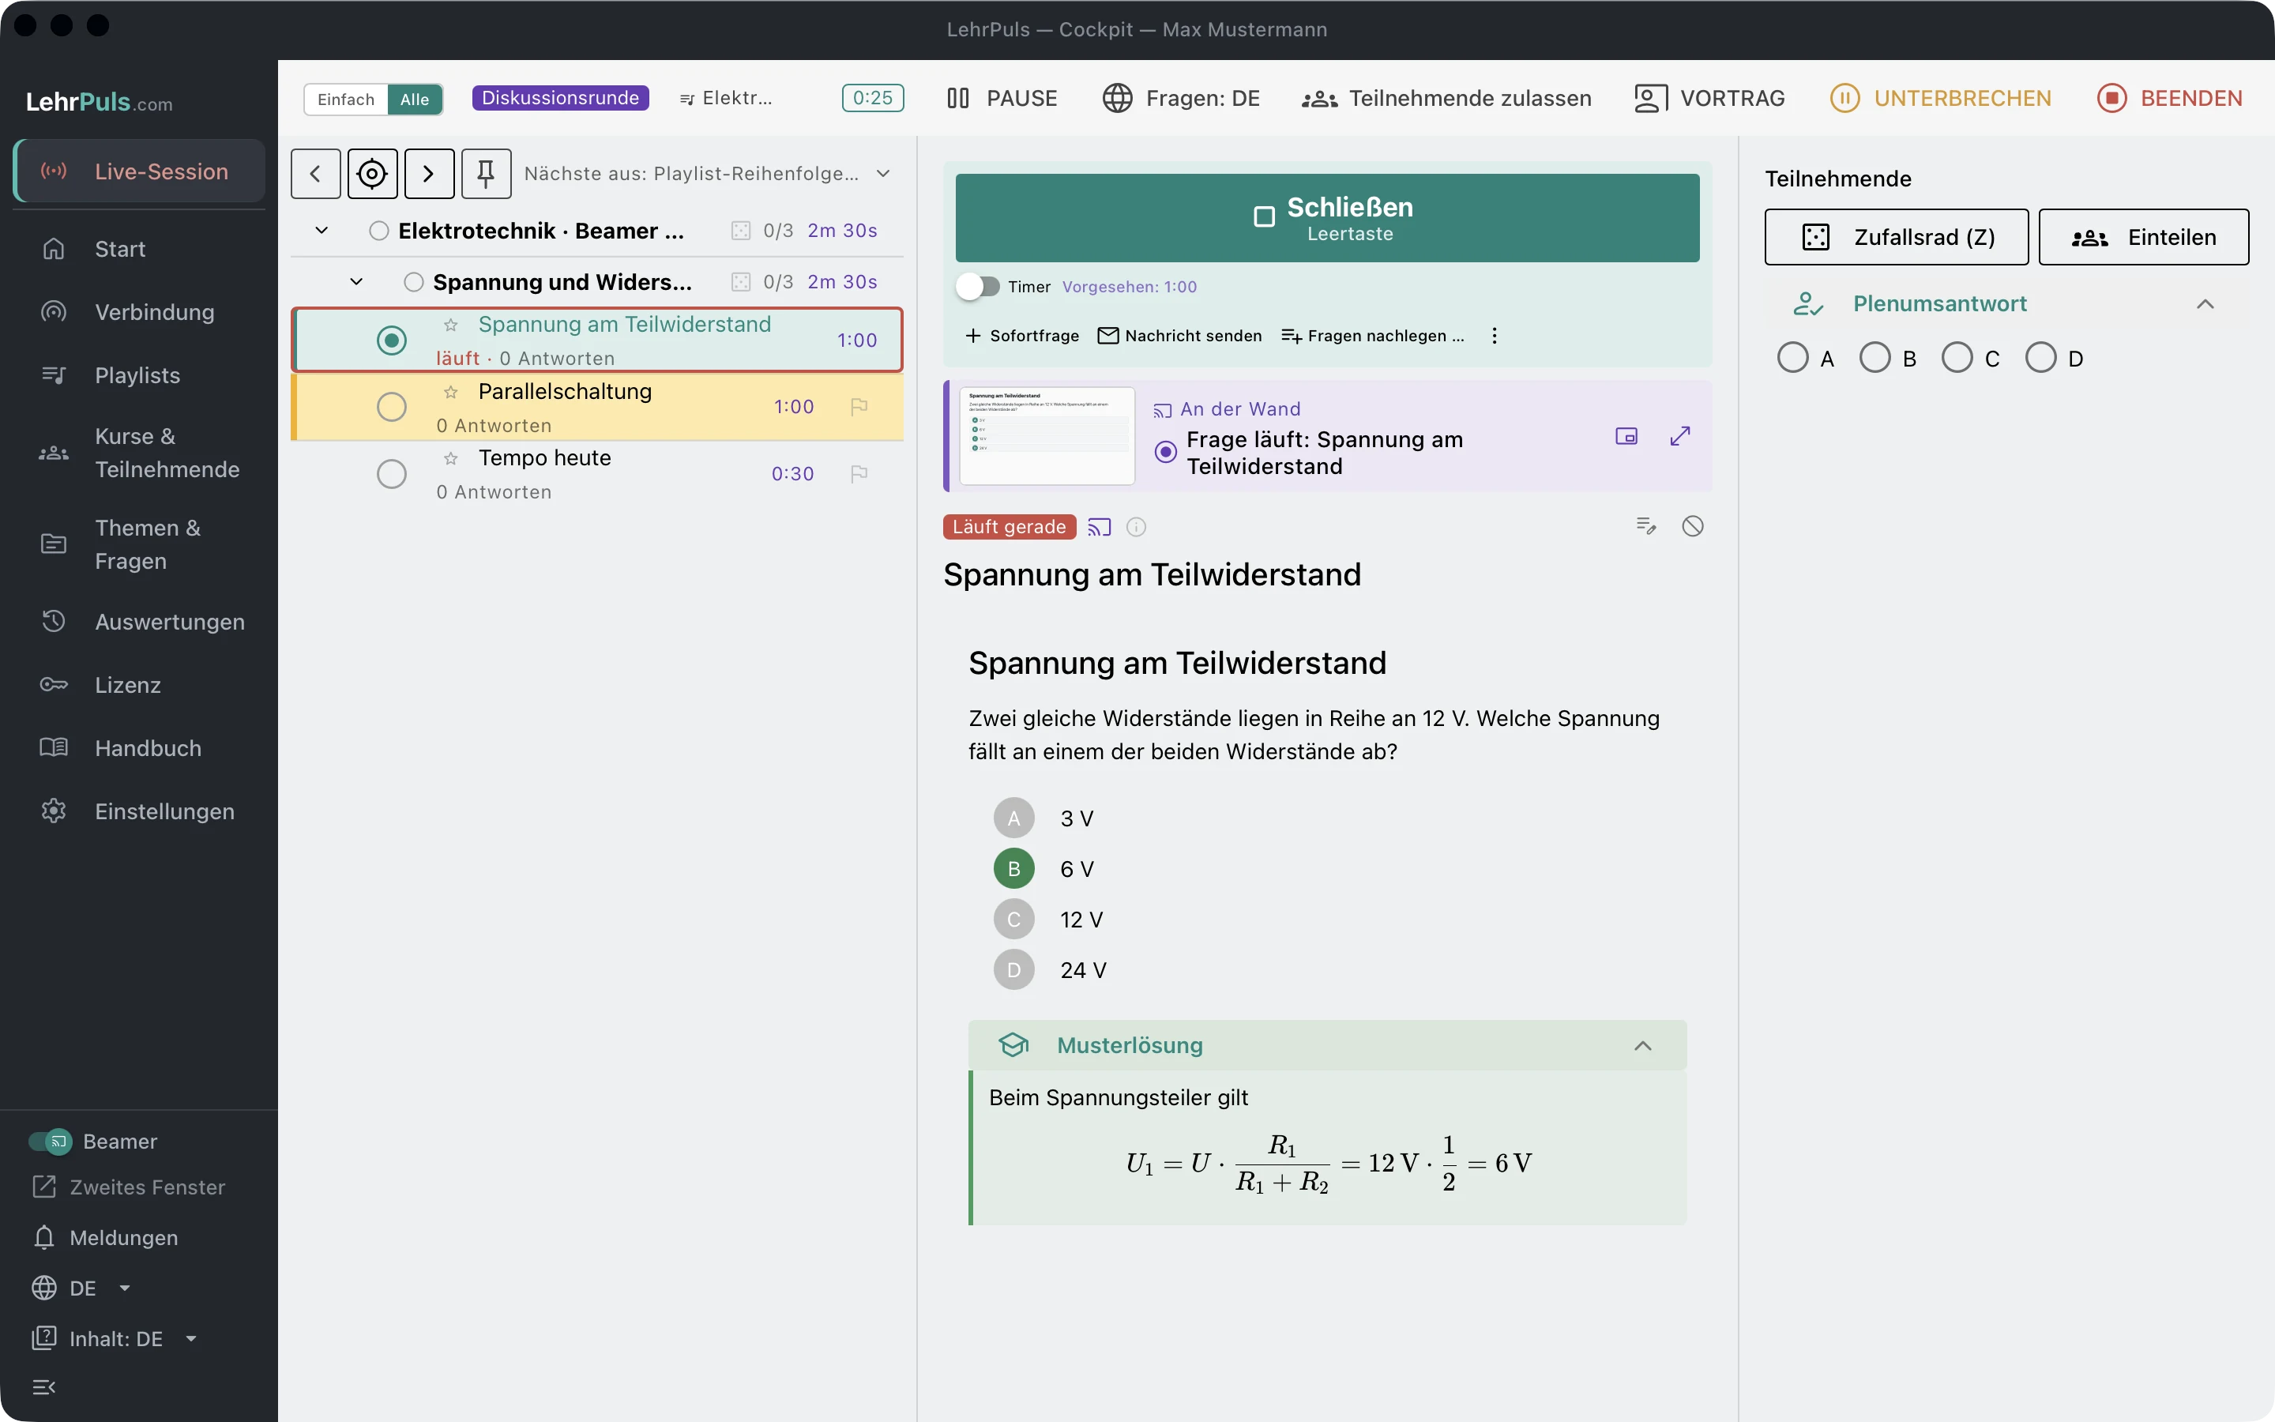2275x1422 pixels.
Task: Star the Tempo heute question
Action: point(451,458)
